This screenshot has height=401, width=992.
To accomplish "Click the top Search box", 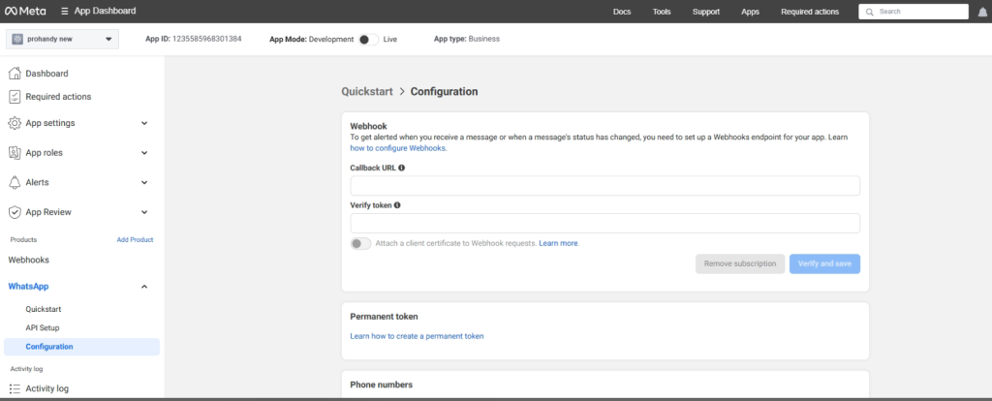I will point(913,12).
